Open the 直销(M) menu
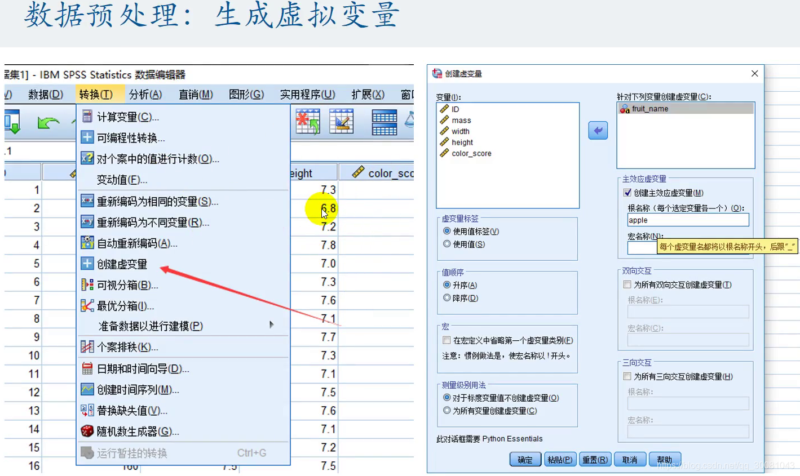Image resolution: width=800 pixels, height=476 pixels. tap(196, 94)
